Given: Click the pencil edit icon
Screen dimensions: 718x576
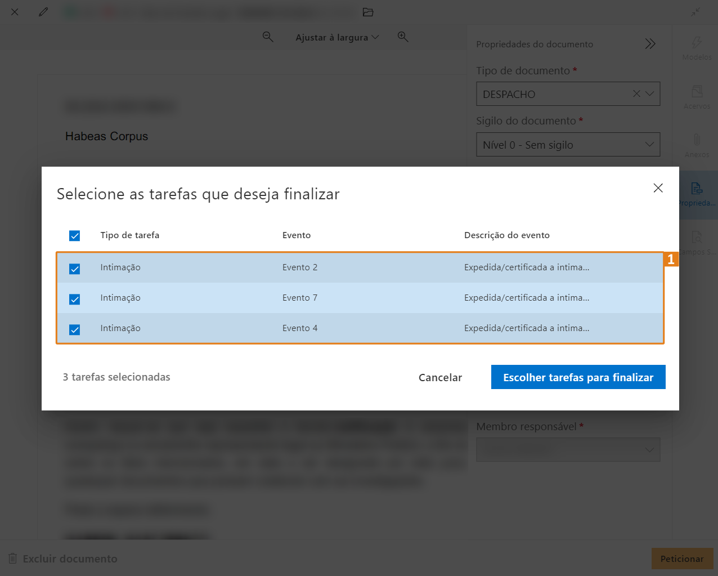Looking at the screenshot, I should (x=43, y=12).
